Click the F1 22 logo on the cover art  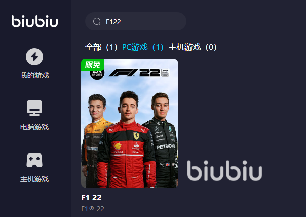click(139, 73)
